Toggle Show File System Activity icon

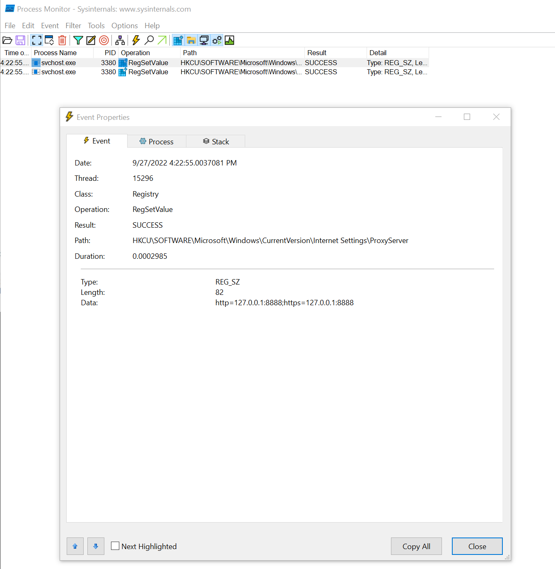pyautogui.click(x=191, y=40)
